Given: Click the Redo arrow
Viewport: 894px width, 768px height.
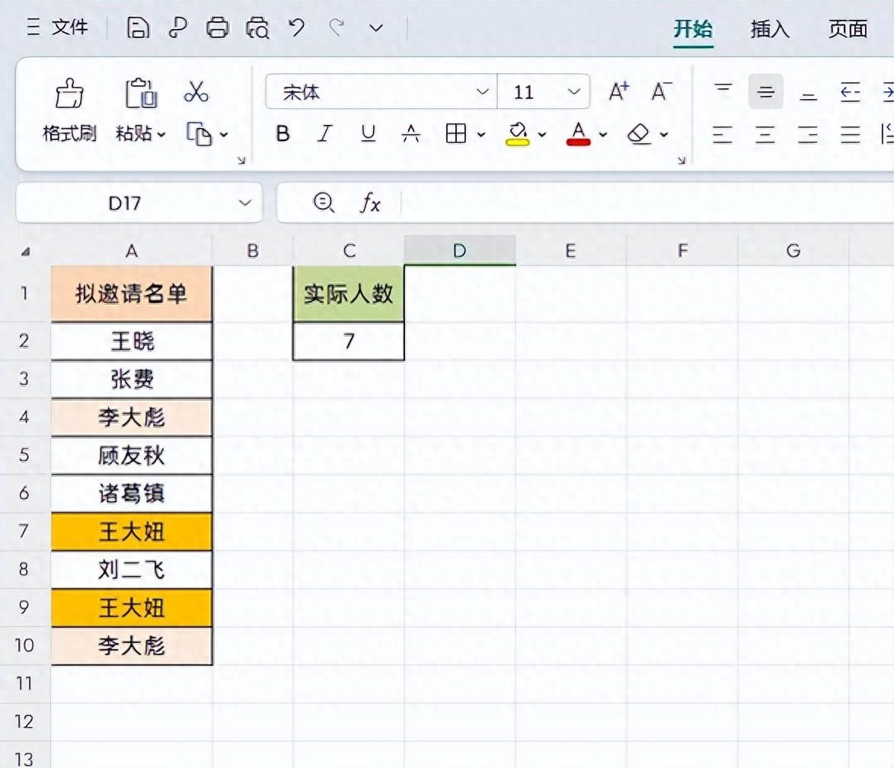Looking at the screenshot, I should (337, 27).
